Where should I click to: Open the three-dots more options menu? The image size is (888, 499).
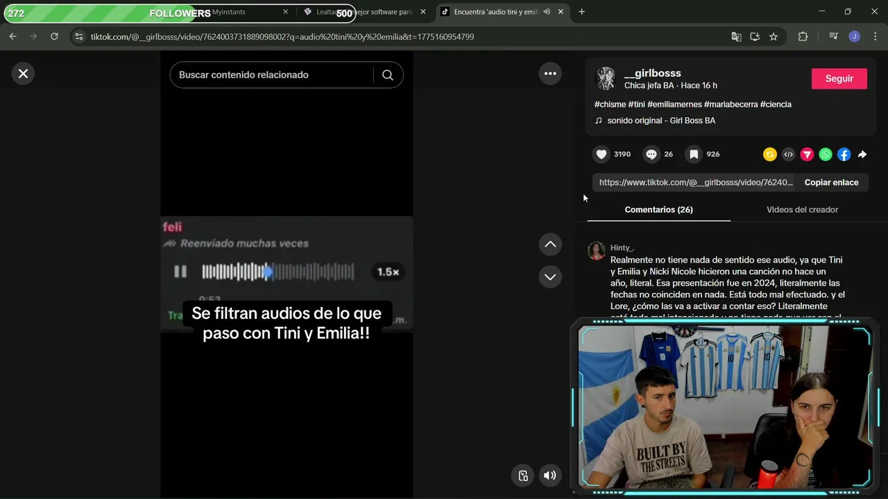(x=550, y=73)
